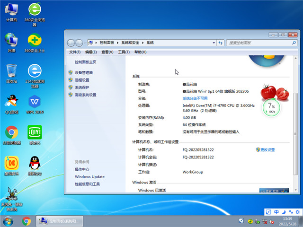Launch 360安全浏览器 from the desktop
Image resolution: width=303 pixels, height=227 pixels.
click(35, 15)
